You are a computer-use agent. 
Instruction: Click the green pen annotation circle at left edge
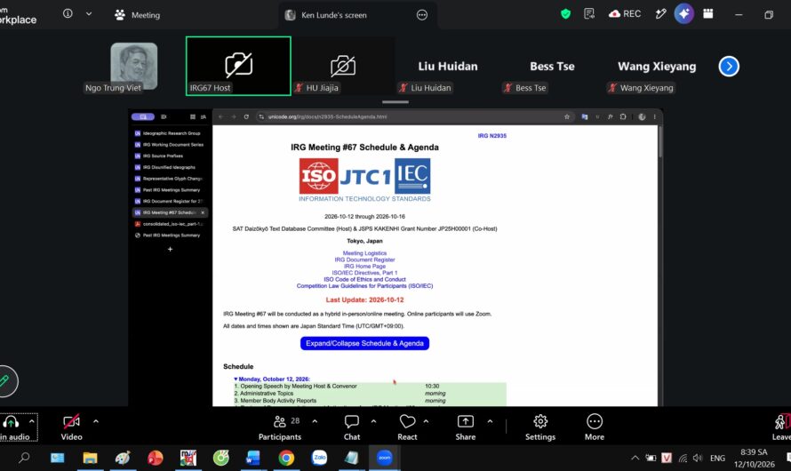coord(5,380)
